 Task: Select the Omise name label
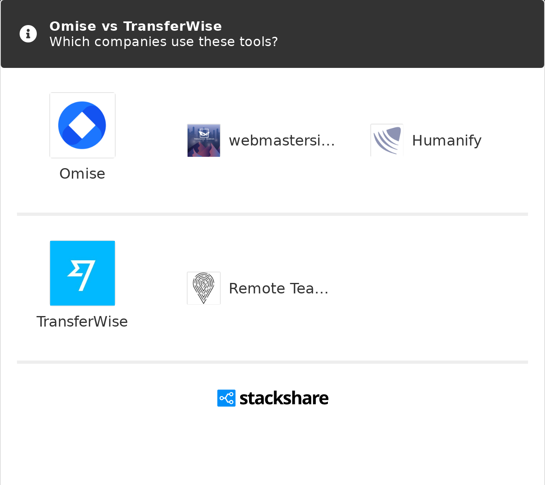point(82,174)
